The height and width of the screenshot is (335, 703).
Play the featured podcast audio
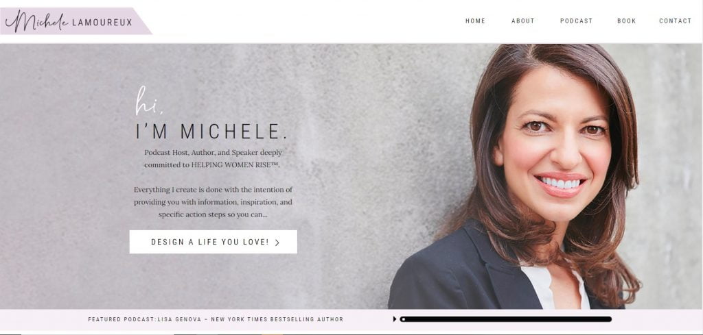(x=395, y=319)
